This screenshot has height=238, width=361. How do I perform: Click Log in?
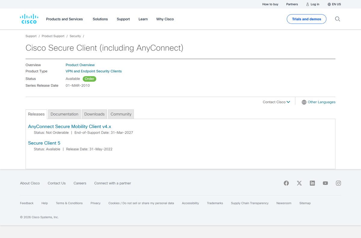coord(315,4)
